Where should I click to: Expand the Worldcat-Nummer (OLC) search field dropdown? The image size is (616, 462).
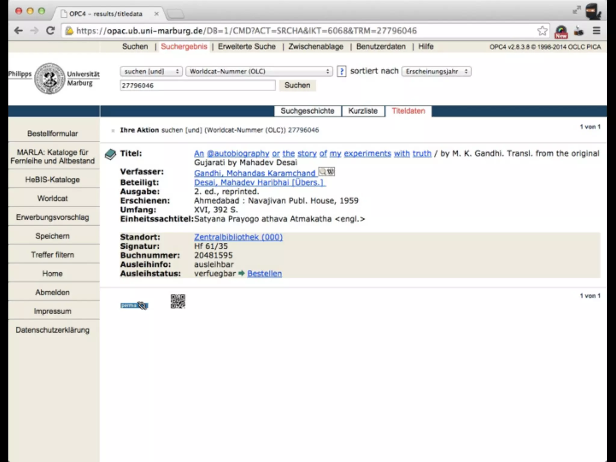(259, 72)
